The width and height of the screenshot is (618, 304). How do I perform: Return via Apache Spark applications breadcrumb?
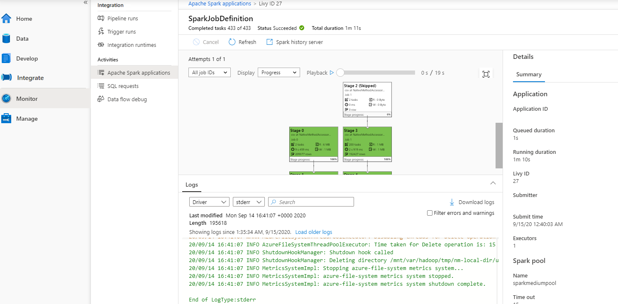point(220,3)
